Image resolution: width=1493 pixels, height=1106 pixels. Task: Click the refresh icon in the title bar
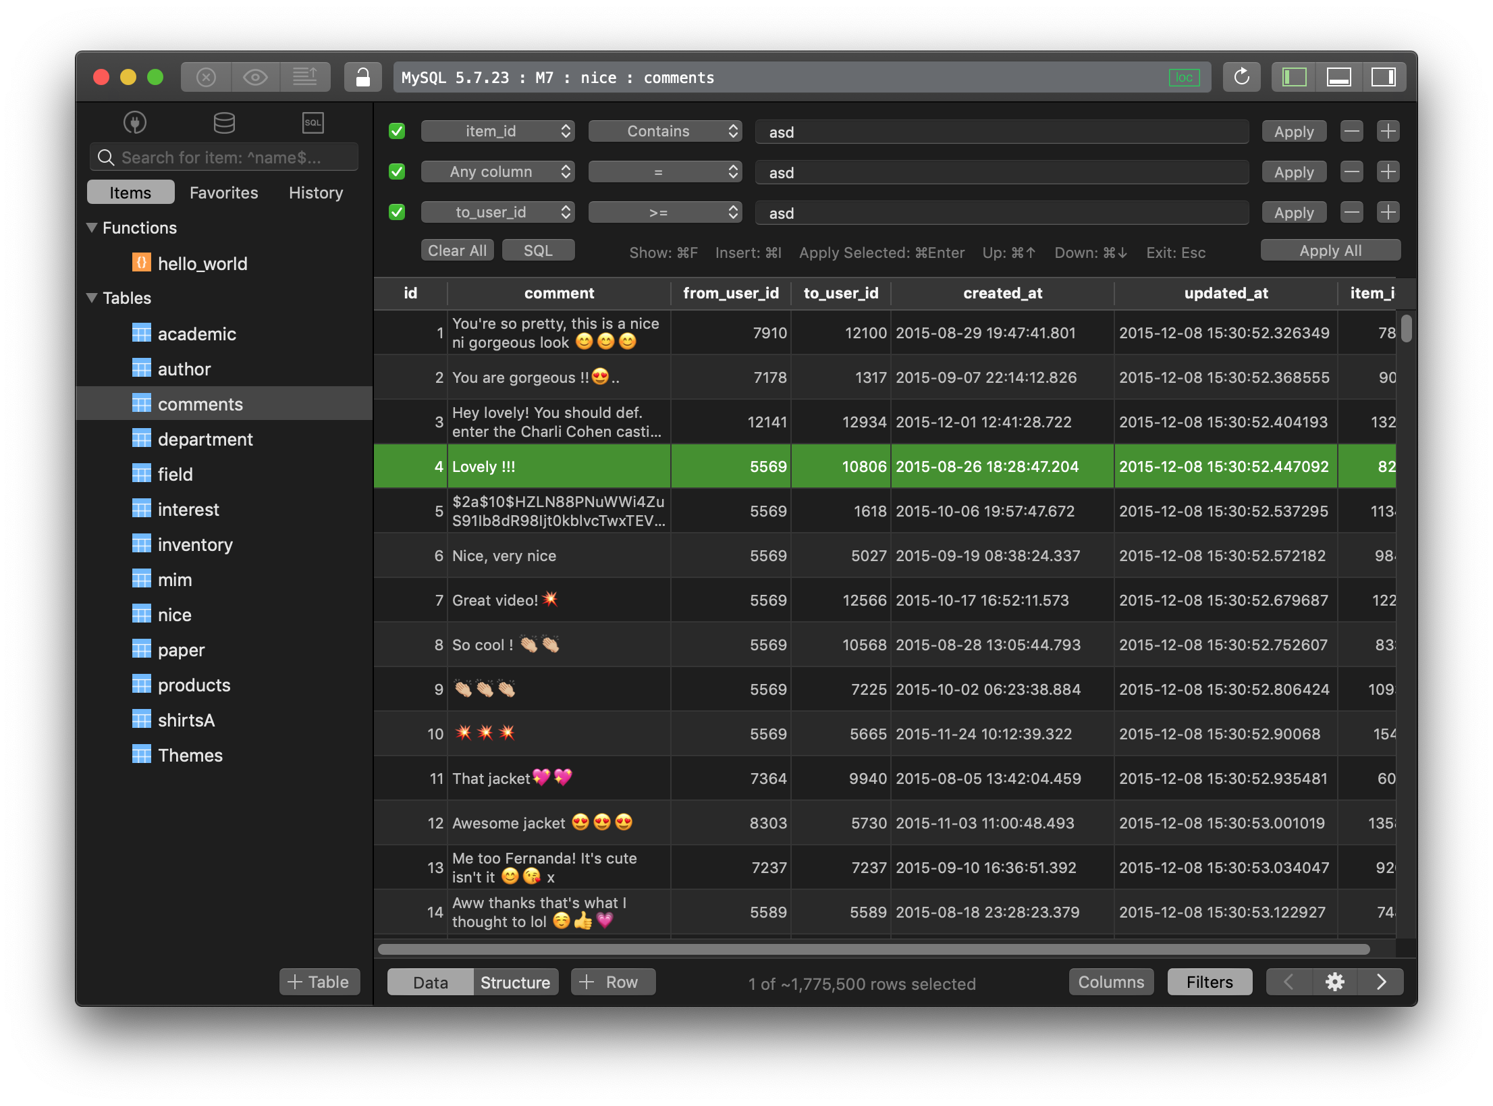point(1242,76)
